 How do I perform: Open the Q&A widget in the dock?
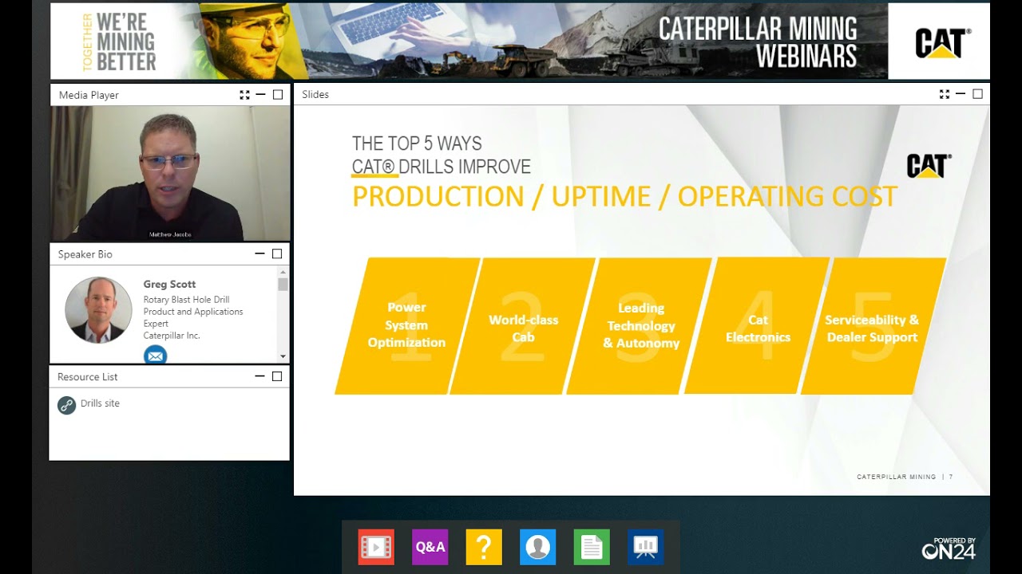tap(430, 547)
